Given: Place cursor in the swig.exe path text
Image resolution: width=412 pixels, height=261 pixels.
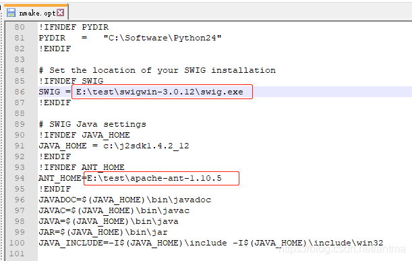Looking at the screenshot, I should point(160,92).
